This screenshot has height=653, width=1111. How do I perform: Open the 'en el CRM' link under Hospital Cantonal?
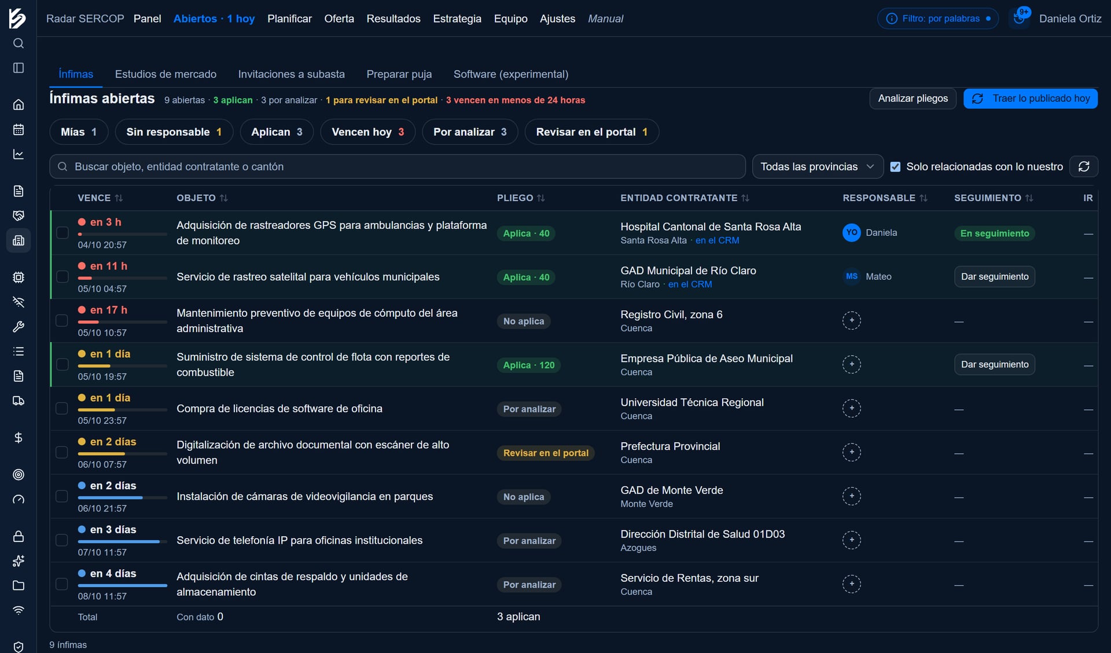pos(717,240)
